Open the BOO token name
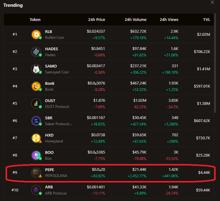 (x=49, y=152)
